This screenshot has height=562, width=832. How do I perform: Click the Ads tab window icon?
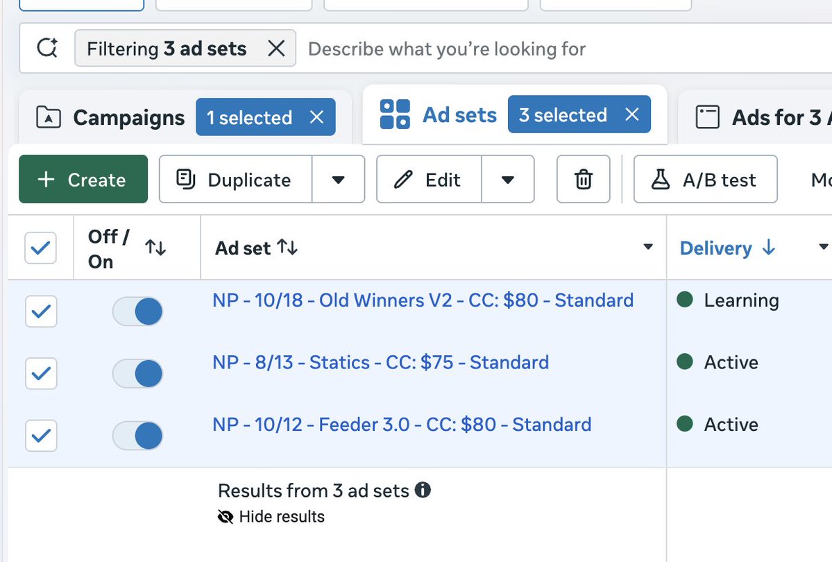coord(707,117)
